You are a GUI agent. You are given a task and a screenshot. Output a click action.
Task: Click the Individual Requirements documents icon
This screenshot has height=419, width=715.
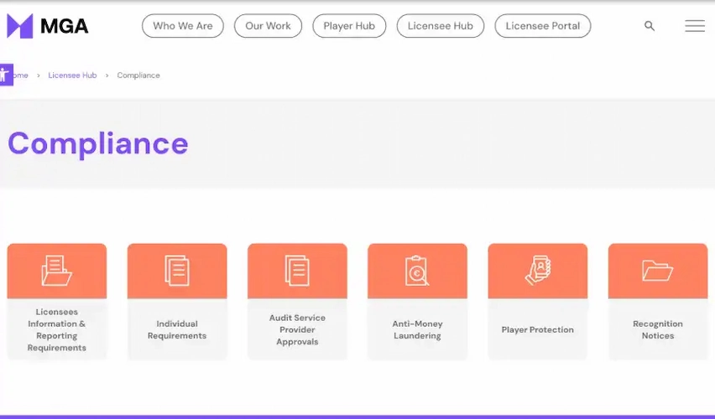click(x=177, y=271)
